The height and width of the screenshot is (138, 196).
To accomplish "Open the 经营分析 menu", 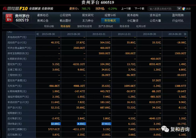I will click(x=110, y=15).
